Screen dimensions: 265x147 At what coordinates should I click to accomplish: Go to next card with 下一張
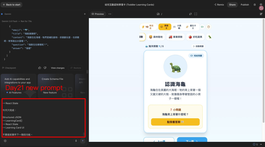point(192,140)
